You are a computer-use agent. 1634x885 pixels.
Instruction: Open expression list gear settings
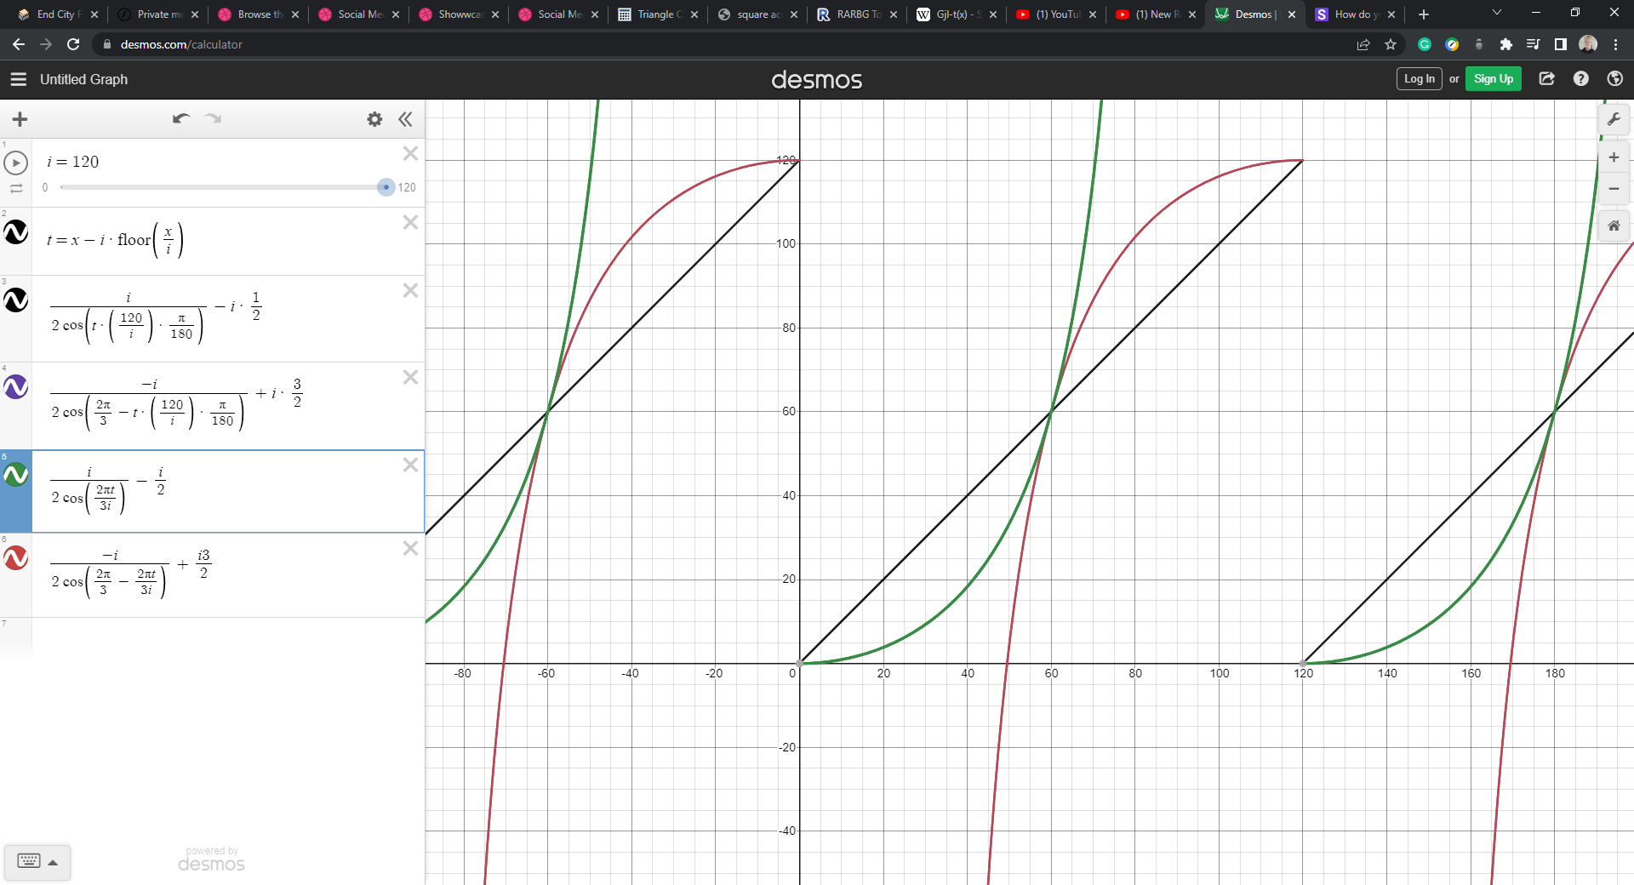pos(374,119)
